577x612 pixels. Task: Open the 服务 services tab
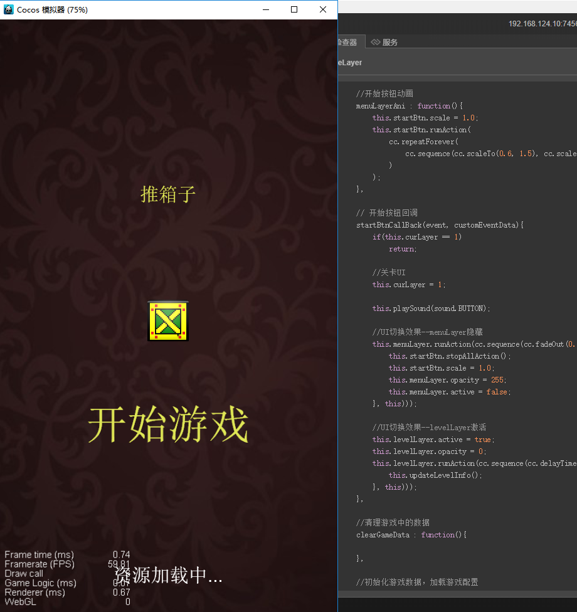click(x=389, y=42)
